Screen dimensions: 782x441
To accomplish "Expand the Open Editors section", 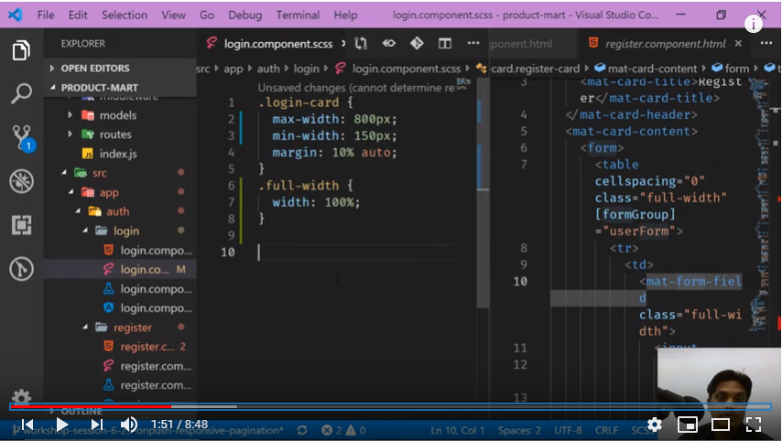I will click(x=94, y=68).
